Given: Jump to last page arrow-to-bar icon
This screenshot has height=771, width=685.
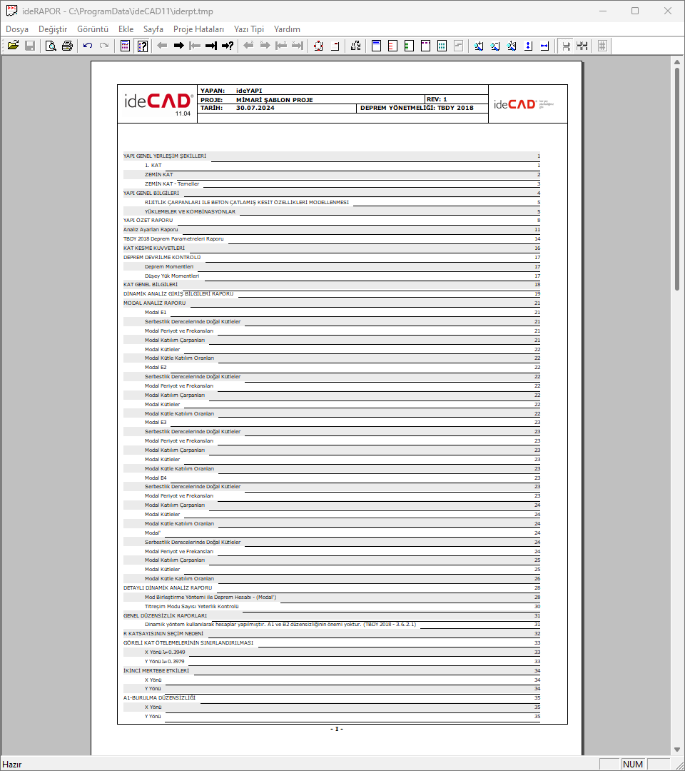Looking at the screenshot, I should [211, 46].
